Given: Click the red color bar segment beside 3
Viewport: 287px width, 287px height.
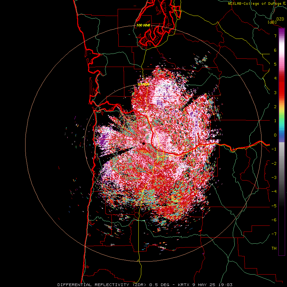Looking at the screenshot, I should [x=282, y=92].
